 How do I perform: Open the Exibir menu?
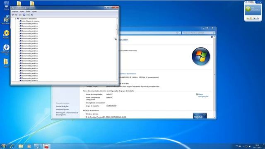28,12
